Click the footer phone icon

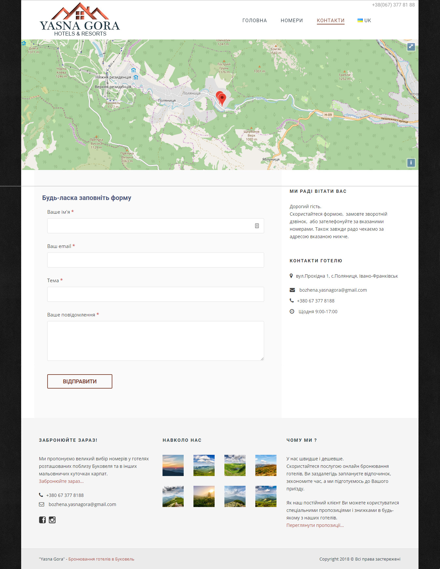41,495
